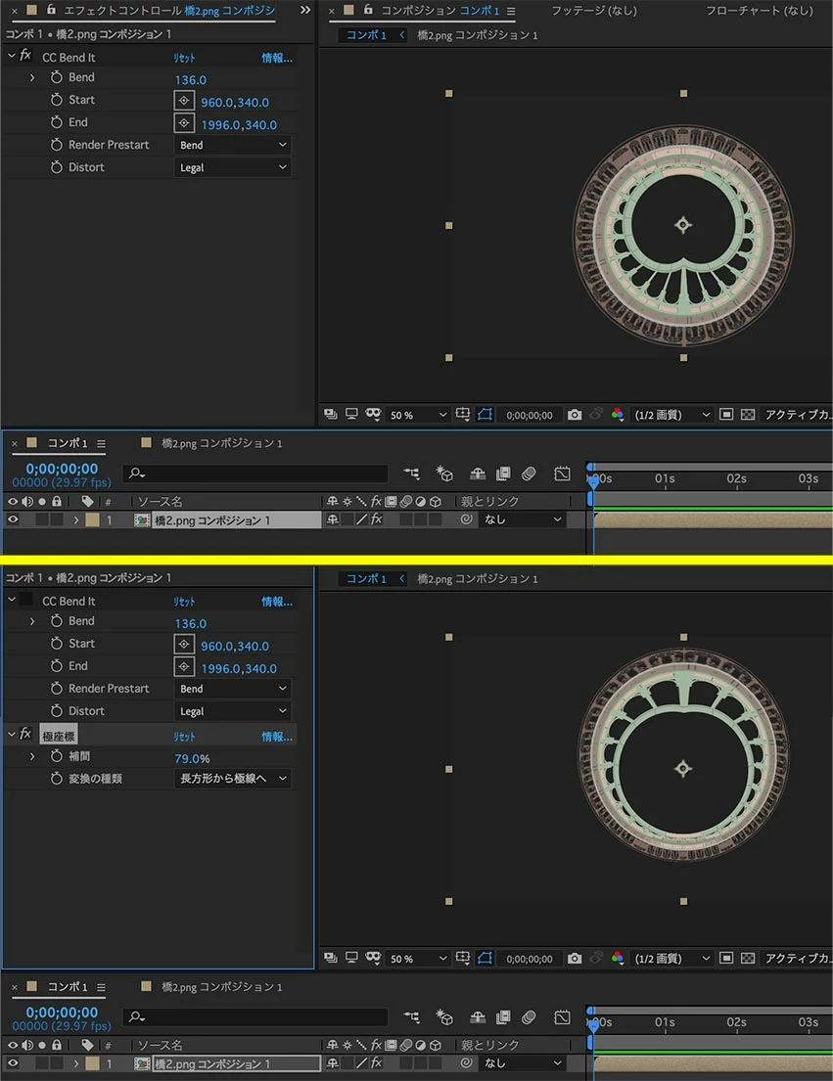Toggle layer 1 fx switch in upper timeline

(376, 519)
